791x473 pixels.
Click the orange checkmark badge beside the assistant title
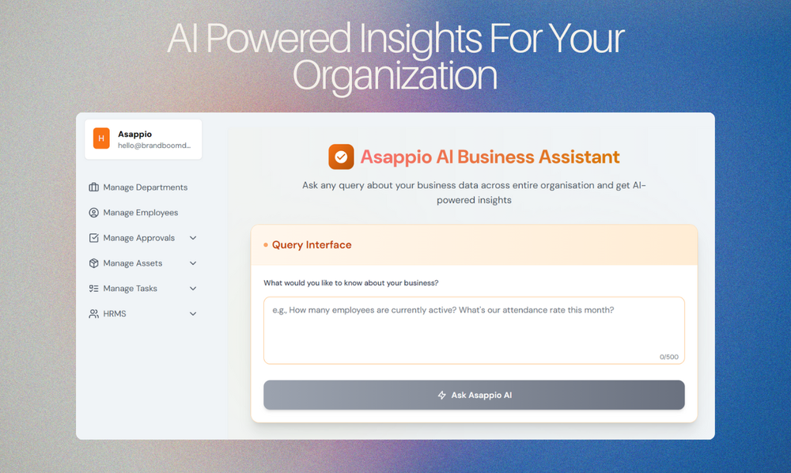coord(341,157)
